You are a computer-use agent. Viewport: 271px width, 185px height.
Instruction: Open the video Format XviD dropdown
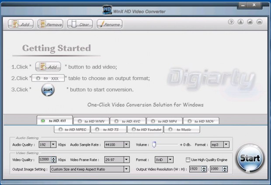[x=170, y=160]
